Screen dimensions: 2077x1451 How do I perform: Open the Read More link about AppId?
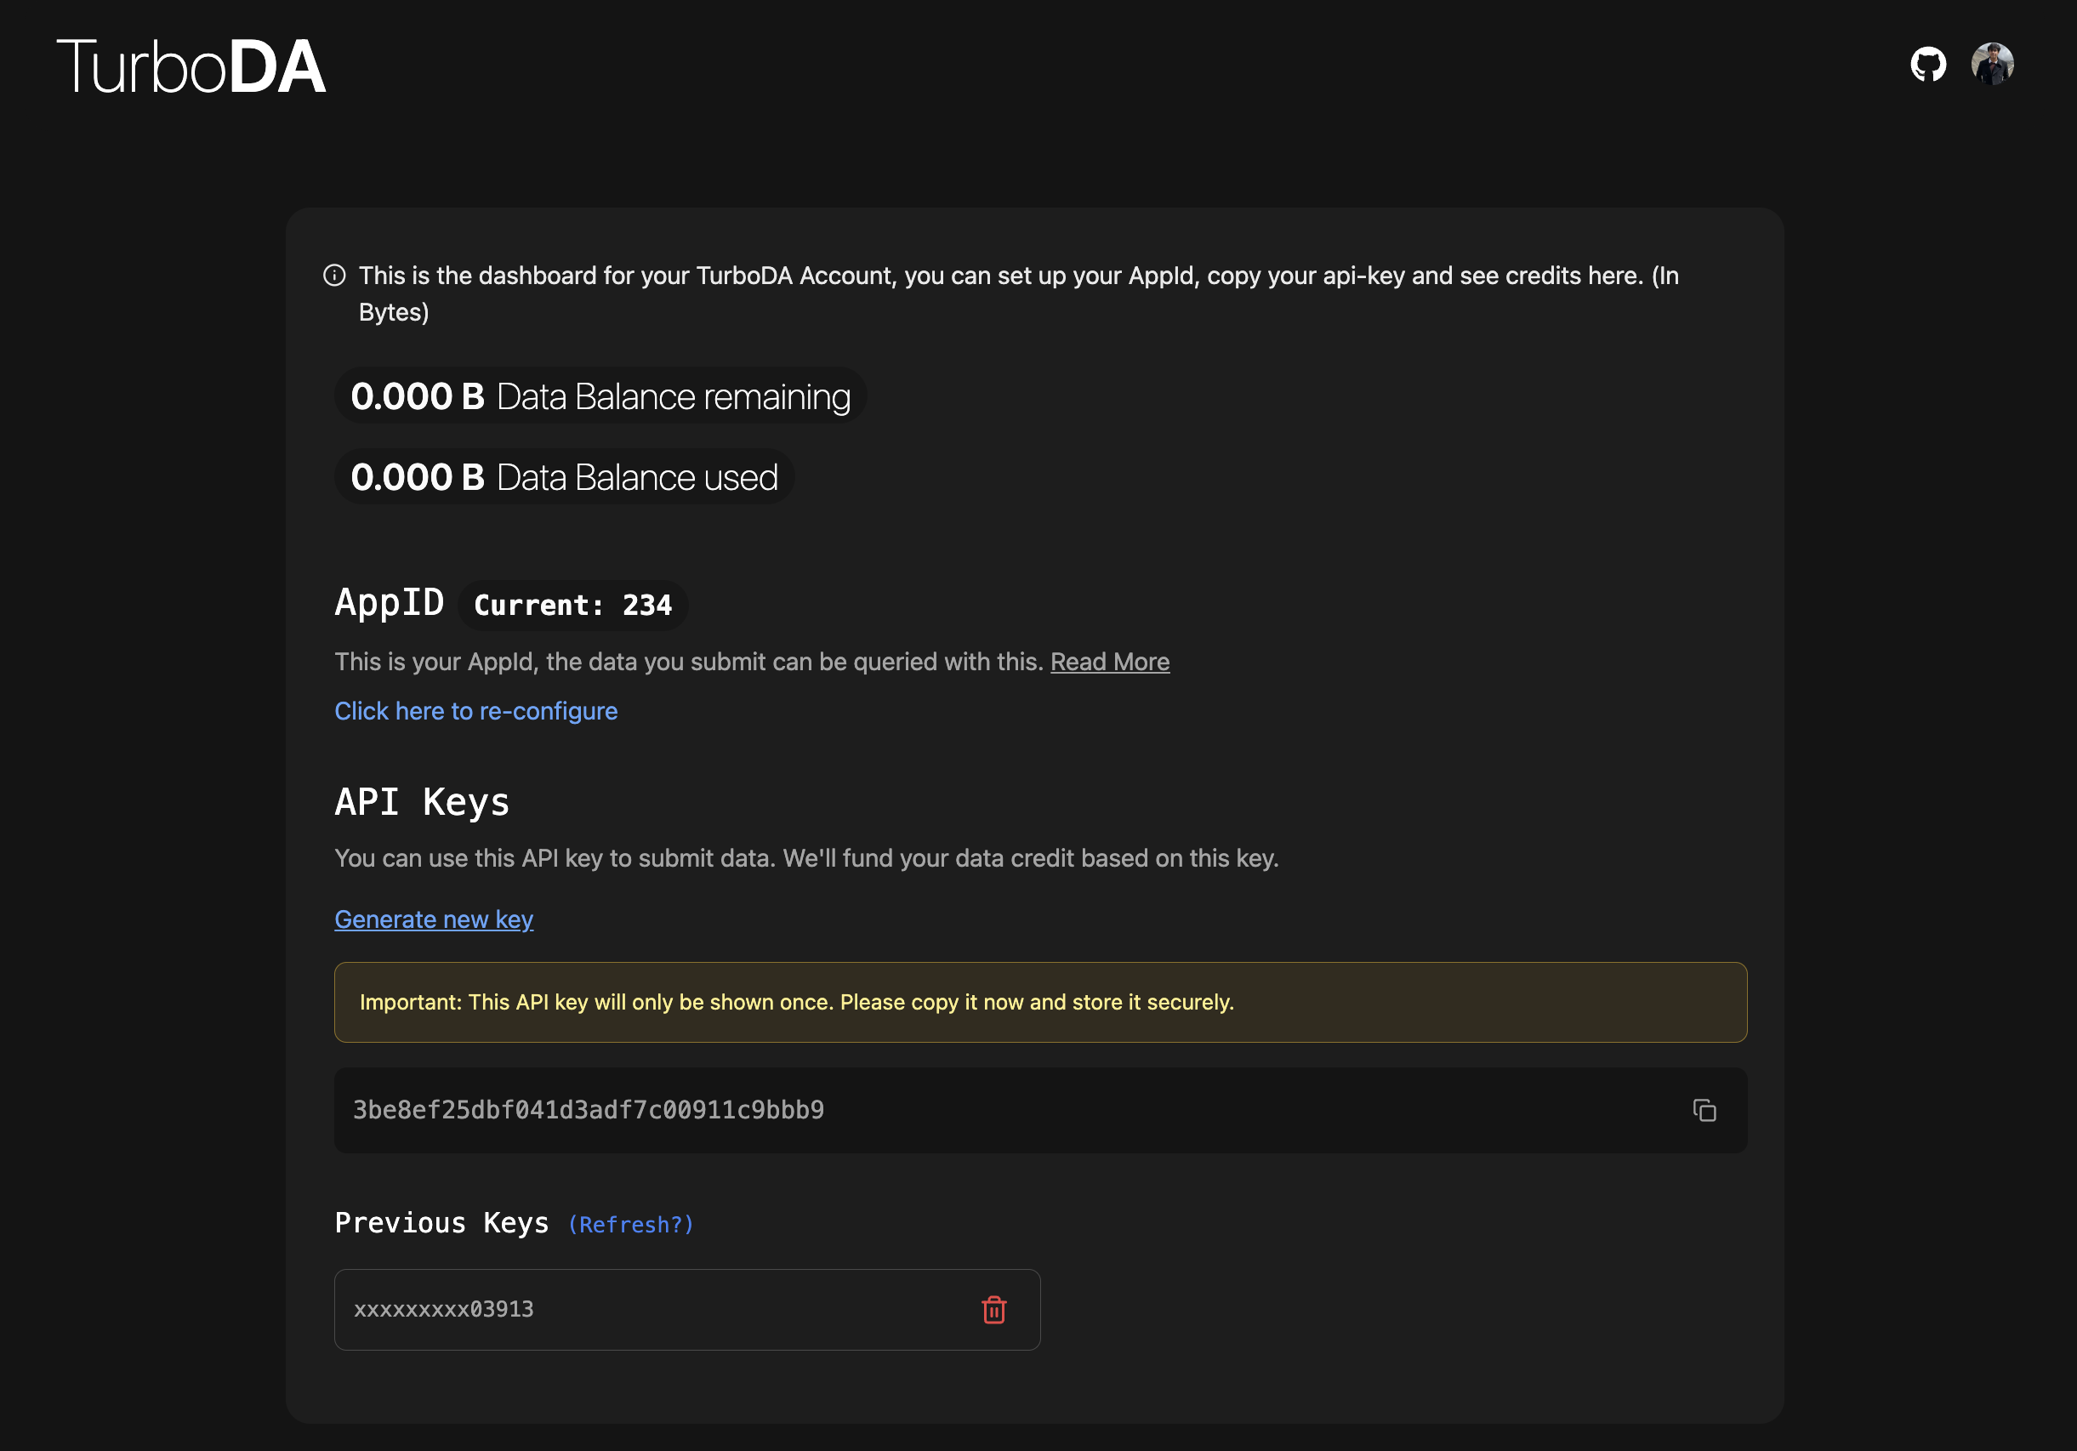(1109, 661)
